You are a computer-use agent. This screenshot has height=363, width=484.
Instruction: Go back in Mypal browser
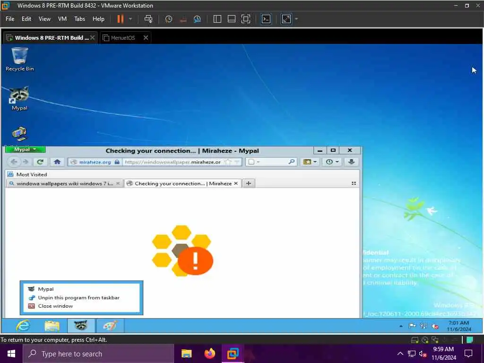tap(14, 162)
